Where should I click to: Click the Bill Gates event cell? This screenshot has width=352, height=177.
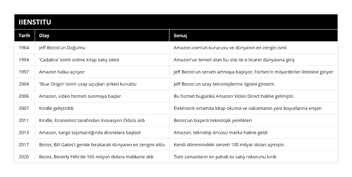101,144
